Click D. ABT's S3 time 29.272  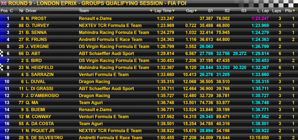click(x=240, y=54)
